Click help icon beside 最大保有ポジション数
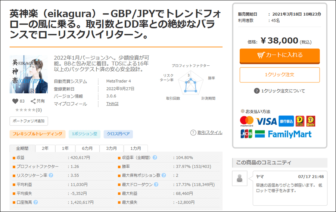 click(164, 175)
